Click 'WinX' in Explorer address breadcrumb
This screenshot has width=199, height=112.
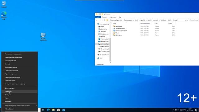click(x=169, y=20)
